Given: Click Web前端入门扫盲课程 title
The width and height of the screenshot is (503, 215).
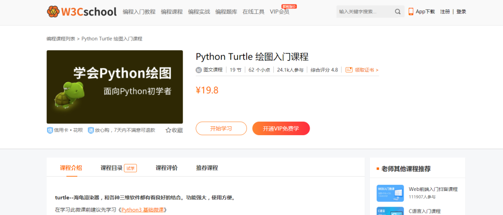Looking at the screenshot, I should pyautogui.click(x=433, y=189).
